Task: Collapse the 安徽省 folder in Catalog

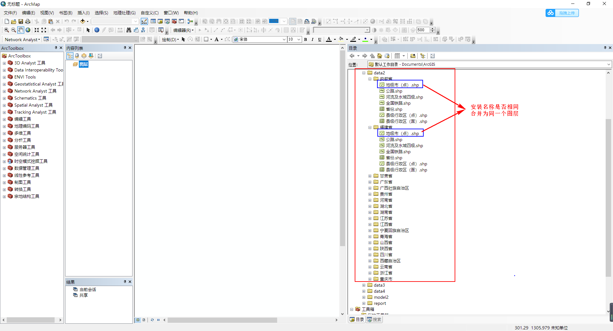Action: tap(369, 79)
